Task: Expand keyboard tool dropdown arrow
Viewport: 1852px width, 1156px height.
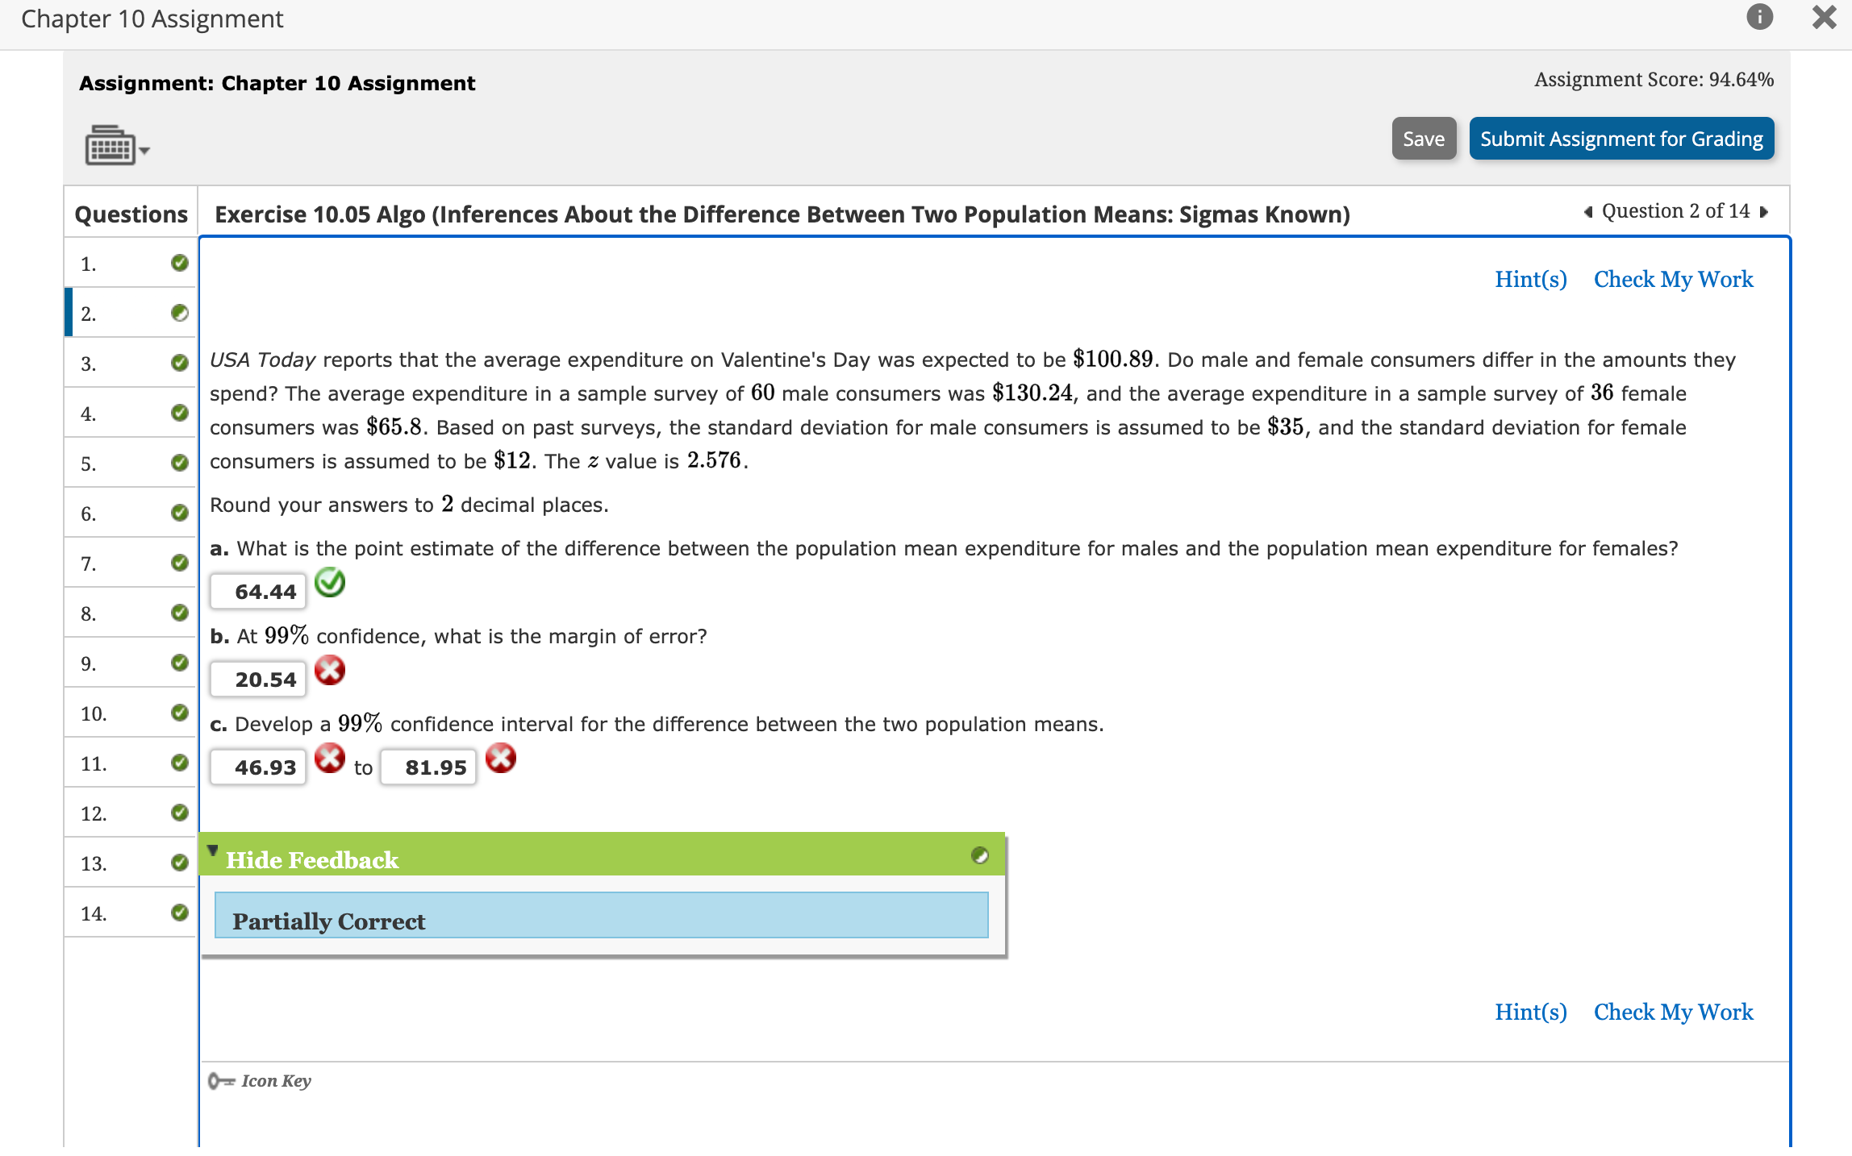Action: (x=145, y=151)
